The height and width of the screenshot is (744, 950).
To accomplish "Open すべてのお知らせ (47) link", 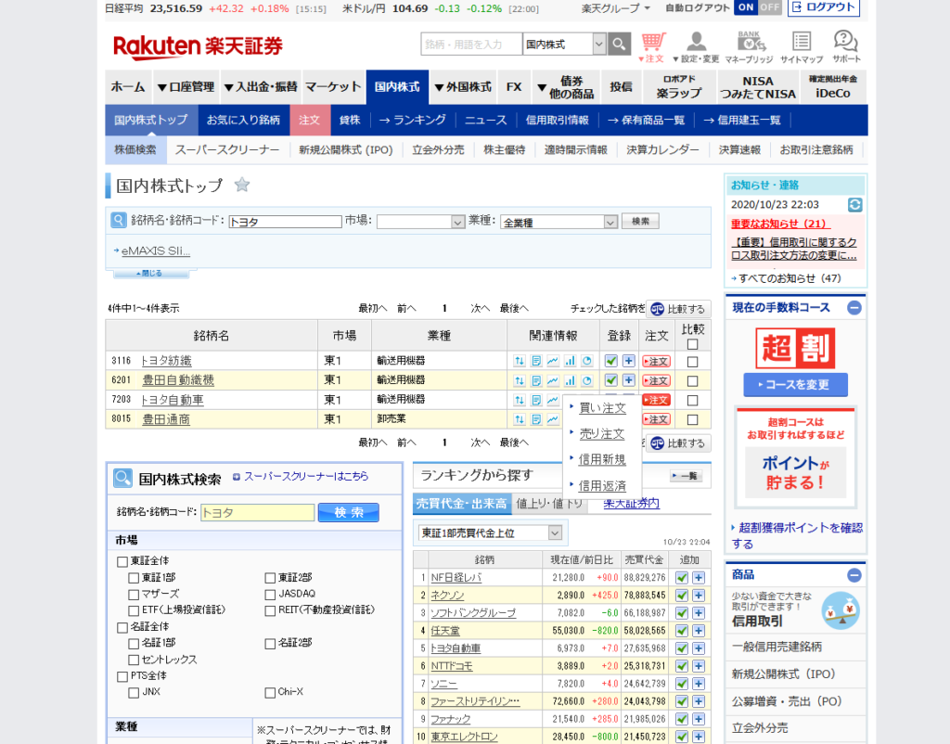I will click(790, 278).
